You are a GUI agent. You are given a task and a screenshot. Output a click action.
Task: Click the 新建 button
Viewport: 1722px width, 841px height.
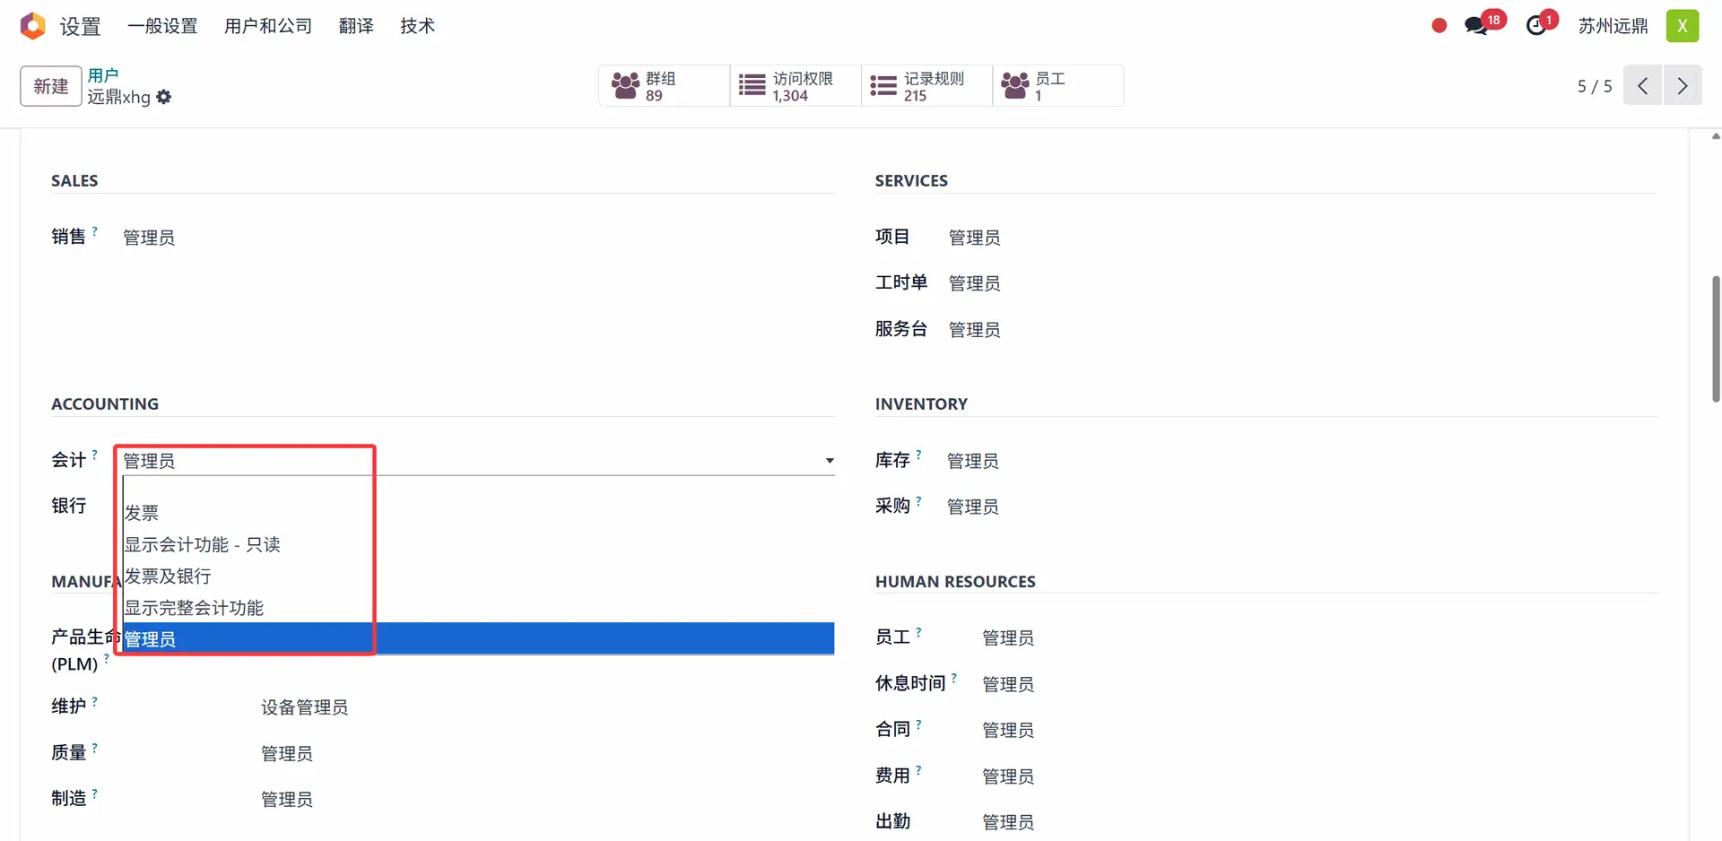pos(51,86)
